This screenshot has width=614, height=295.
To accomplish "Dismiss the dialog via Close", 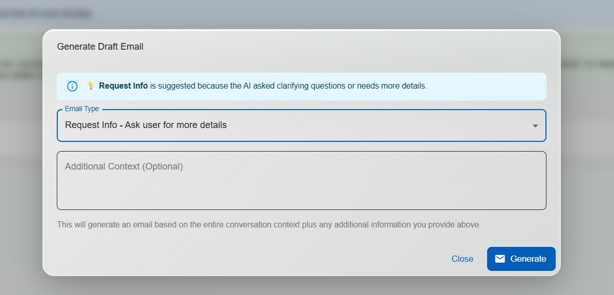I will point(462,259).
